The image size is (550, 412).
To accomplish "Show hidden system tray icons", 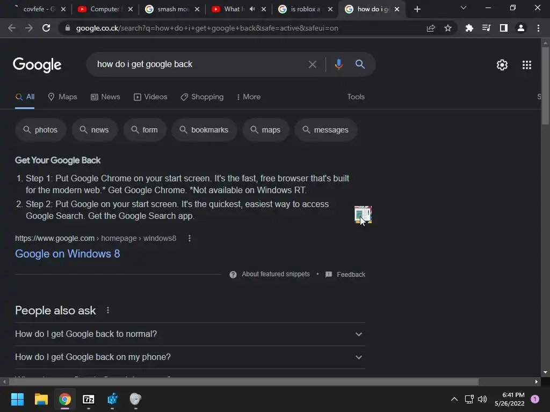I will point(454,399).
